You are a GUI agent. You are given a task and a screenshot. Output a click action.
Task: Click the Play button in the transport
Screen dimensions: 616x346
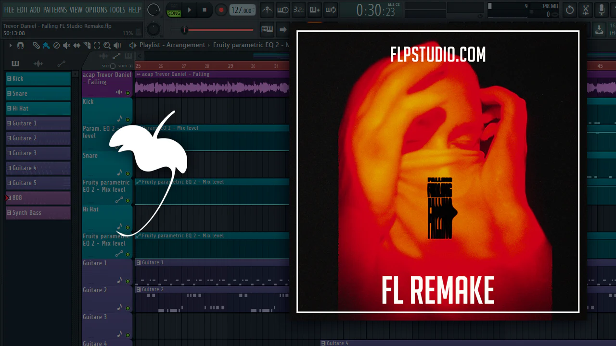190,10
